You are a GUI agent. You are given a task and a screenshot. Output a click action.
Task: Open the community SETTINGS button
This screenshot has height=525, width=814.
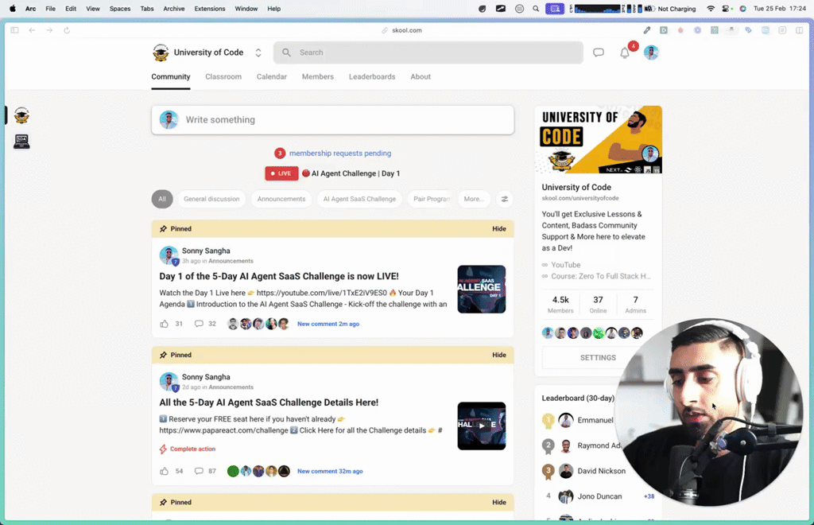pyautogui.click(x=598, y=358)
